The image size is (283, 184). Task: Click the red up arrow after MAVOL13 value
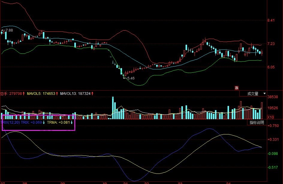point(92,94)
